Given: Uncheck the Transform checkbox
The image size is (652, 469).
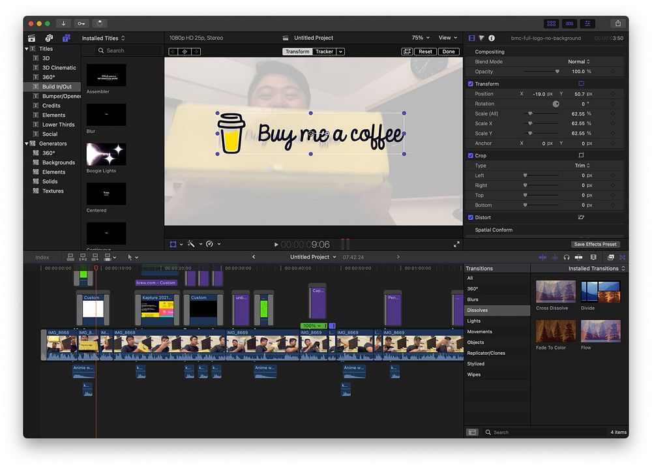Looking at the screenshot, I should coord(471,84).
